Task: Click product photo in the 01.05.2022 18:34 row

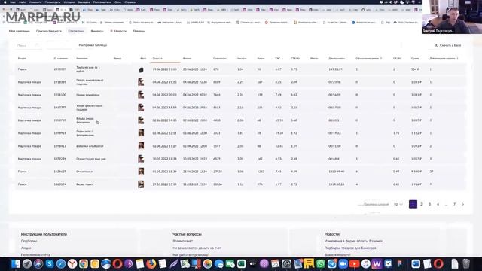Action: coord(141,172)
